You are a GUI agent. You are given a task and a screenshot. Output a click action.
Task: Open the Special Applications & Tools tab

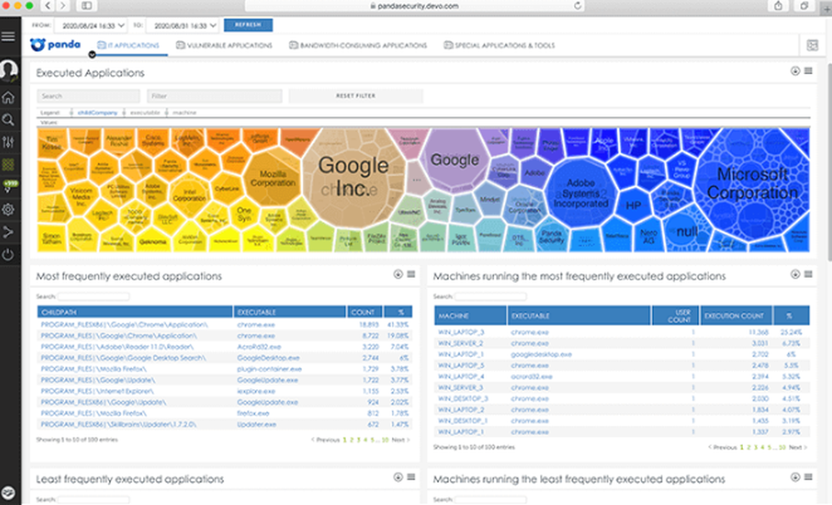pos(499,46)
